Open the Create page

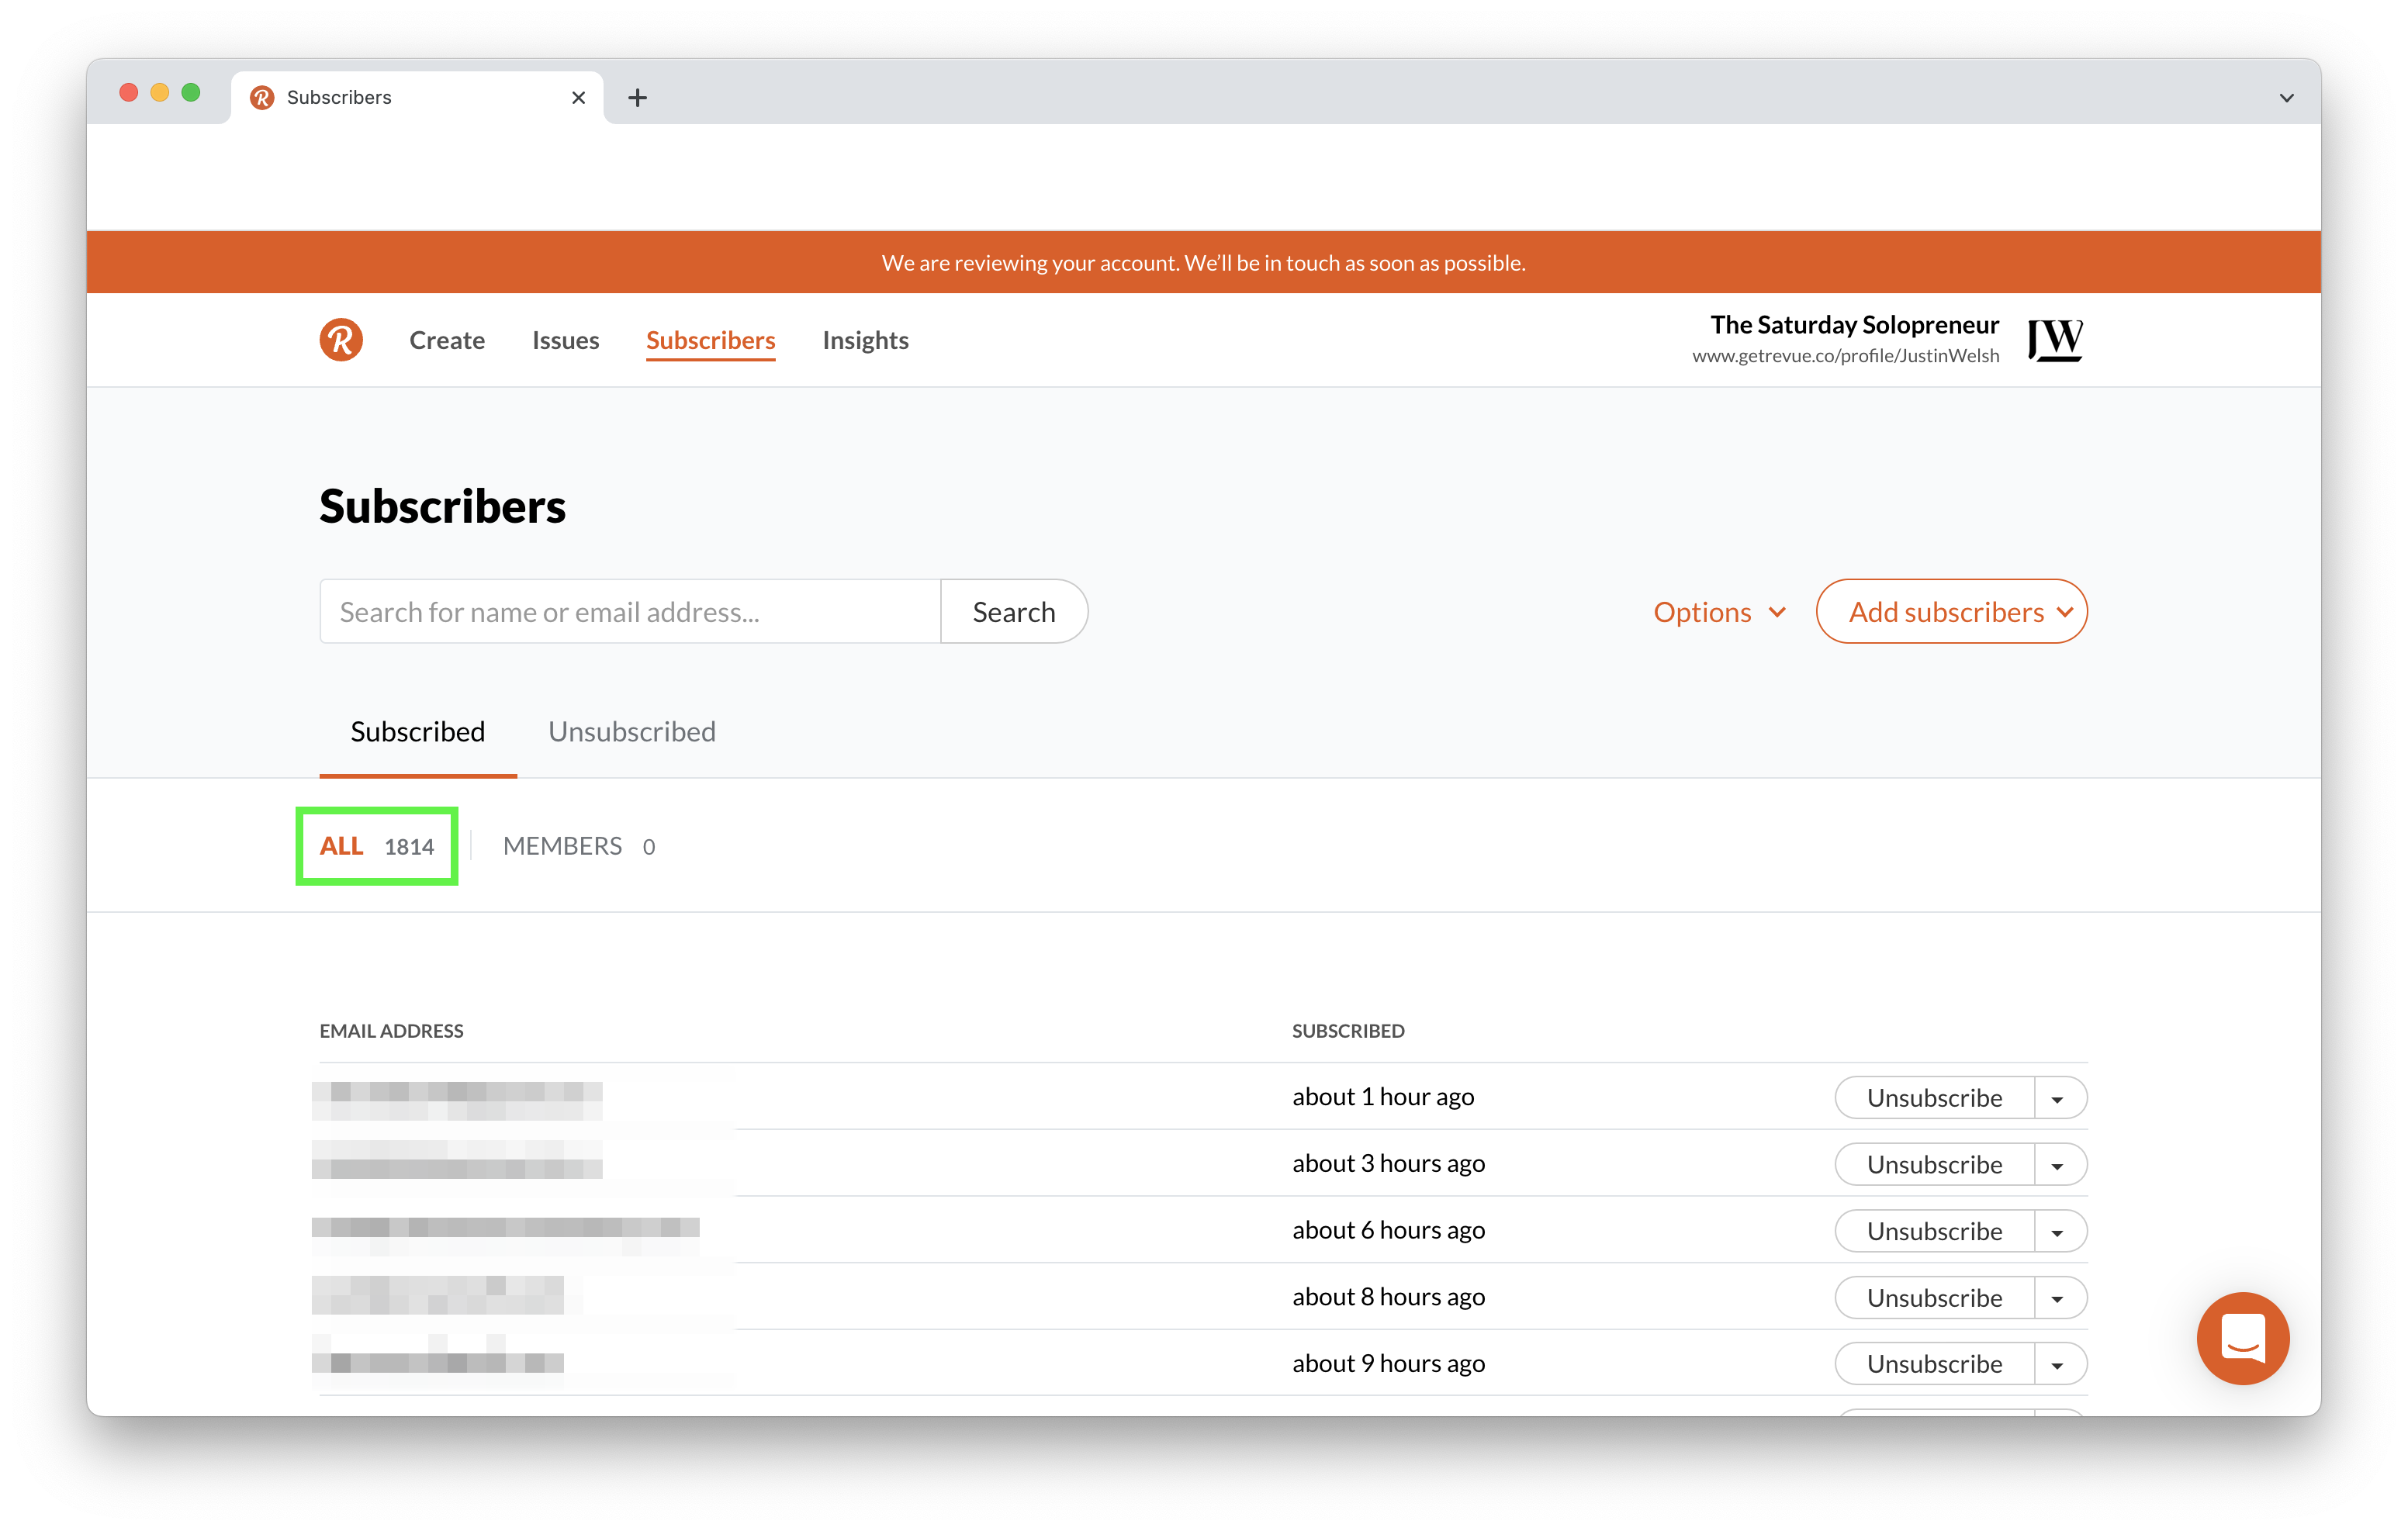coord(447,340)
